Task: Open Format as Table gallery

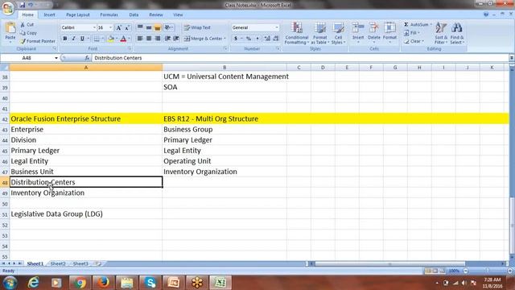Action: [319, 33]
